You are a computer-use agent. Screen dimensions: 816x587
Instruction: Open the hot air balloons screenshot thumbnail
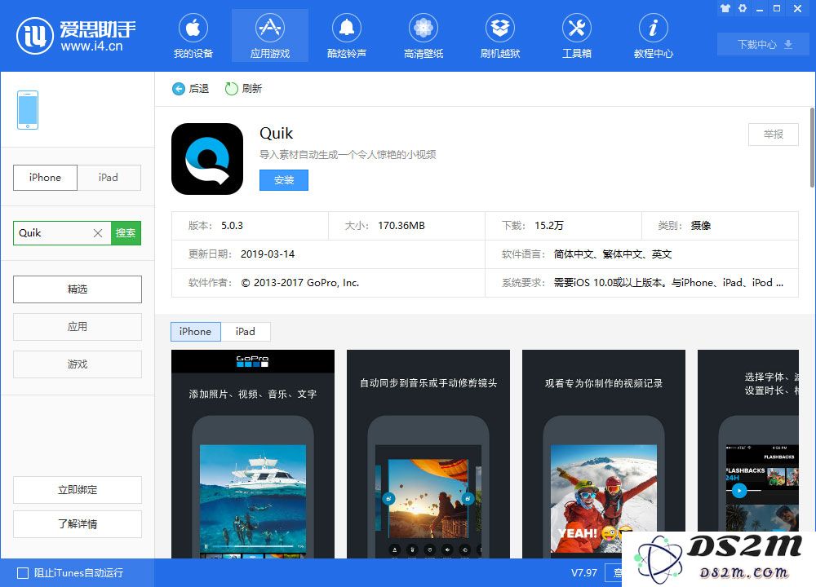click(x=428, y=454)
